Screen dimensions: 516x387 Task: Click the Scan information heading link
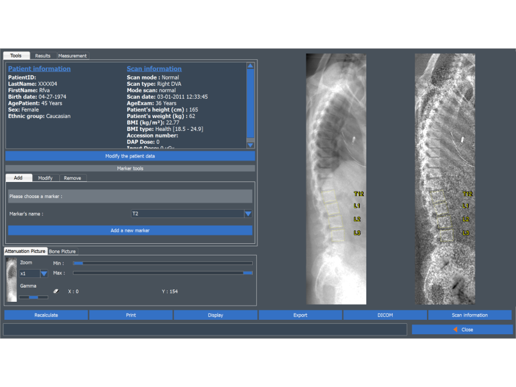pos(154,69)
